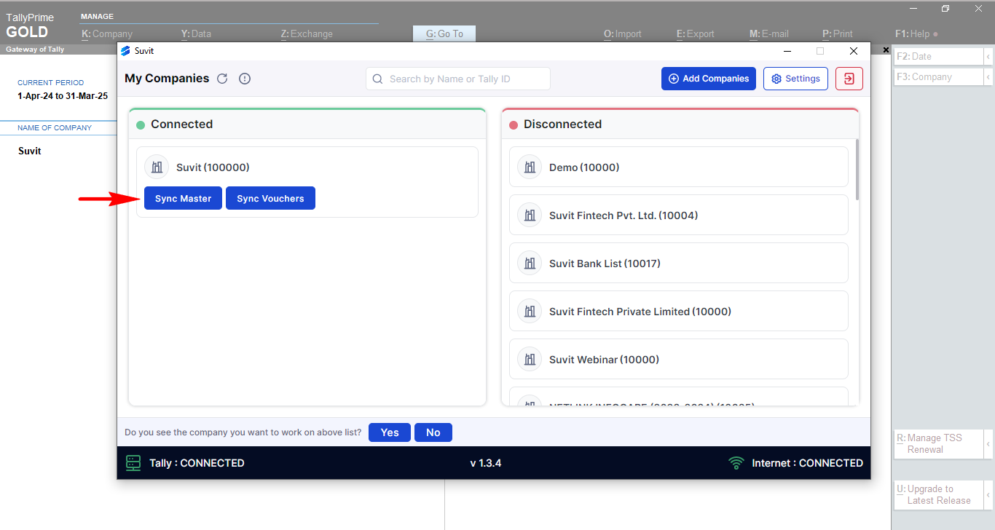Click R: Manage TSS Renewal
Viewport: 995px width, 530px height.
939,443
